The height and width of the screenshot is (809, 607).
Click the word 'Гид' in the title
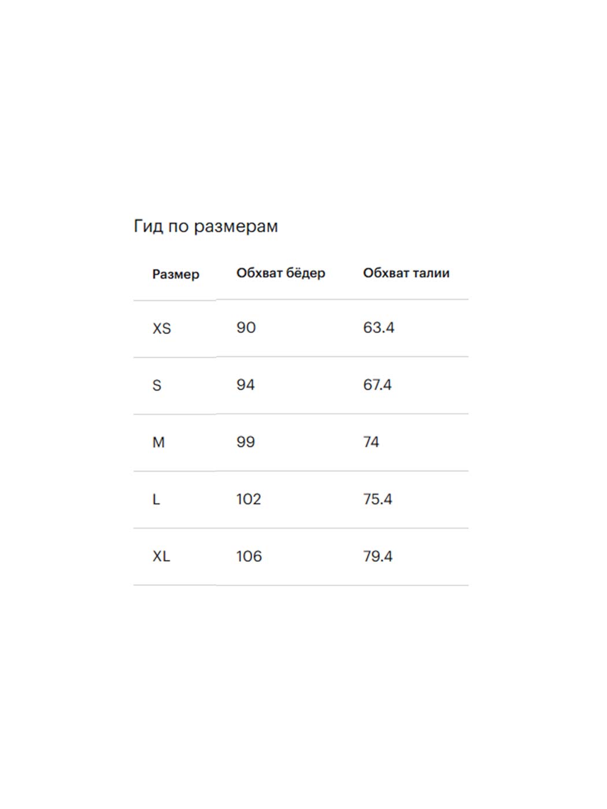tap(148, 226)
